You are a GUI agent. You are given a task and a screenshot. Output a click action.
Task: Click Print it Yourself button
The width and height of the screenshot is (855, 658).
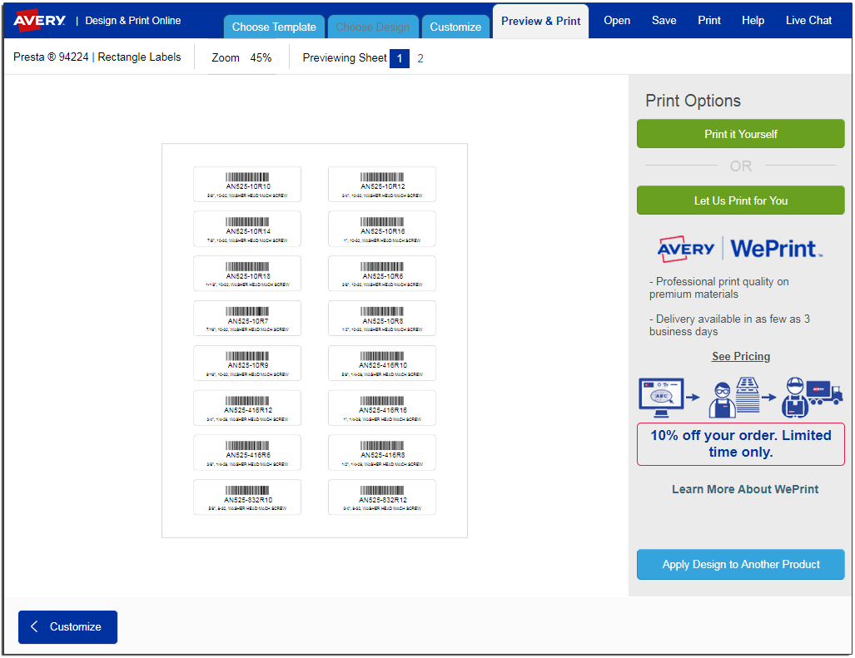[740, 134]
